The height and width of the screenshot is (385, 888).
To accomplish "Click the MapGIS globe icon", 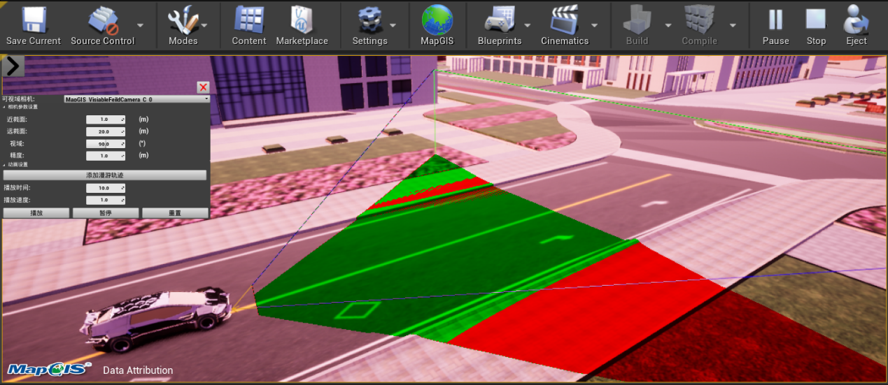I will click(x=437, y=20).
